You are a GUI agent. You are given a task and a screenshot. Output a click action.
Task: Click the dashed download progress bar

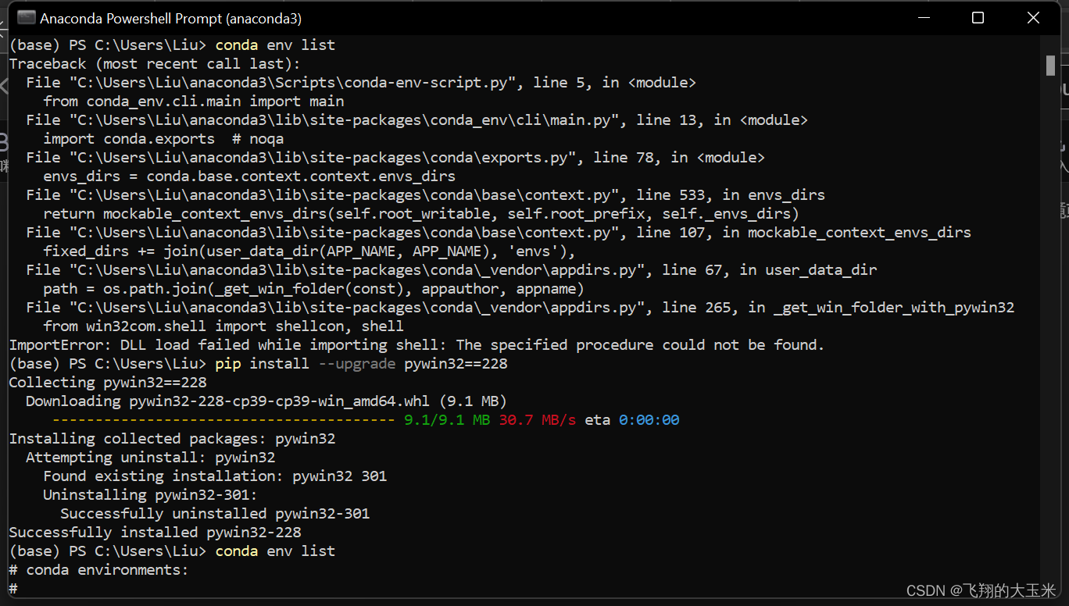pos(223,419)
